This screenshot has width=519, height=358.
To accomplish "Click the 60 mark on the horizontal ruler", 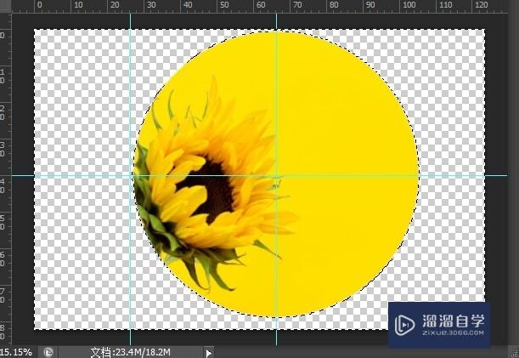I will tap(261, 5).
